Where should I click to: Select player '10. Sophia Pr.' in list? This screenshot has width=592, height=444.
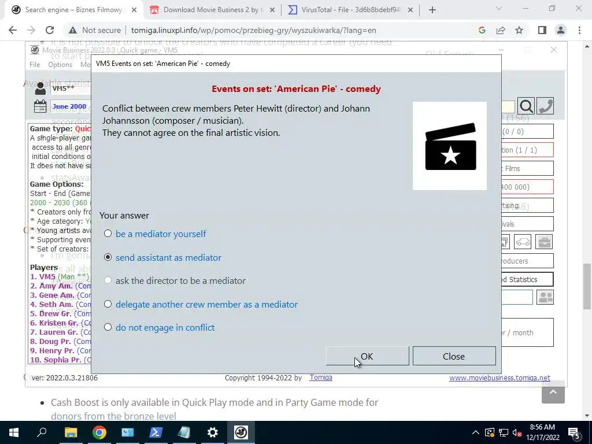(x=60, y=360)
